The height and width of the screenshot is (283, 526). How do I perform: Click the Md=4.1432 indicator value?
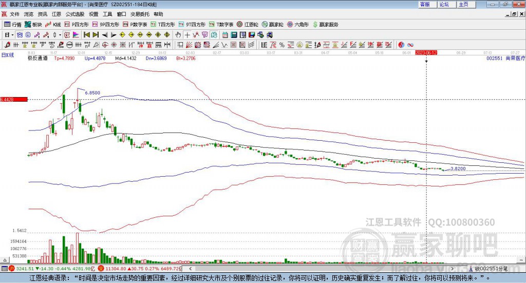pos(126,59)
